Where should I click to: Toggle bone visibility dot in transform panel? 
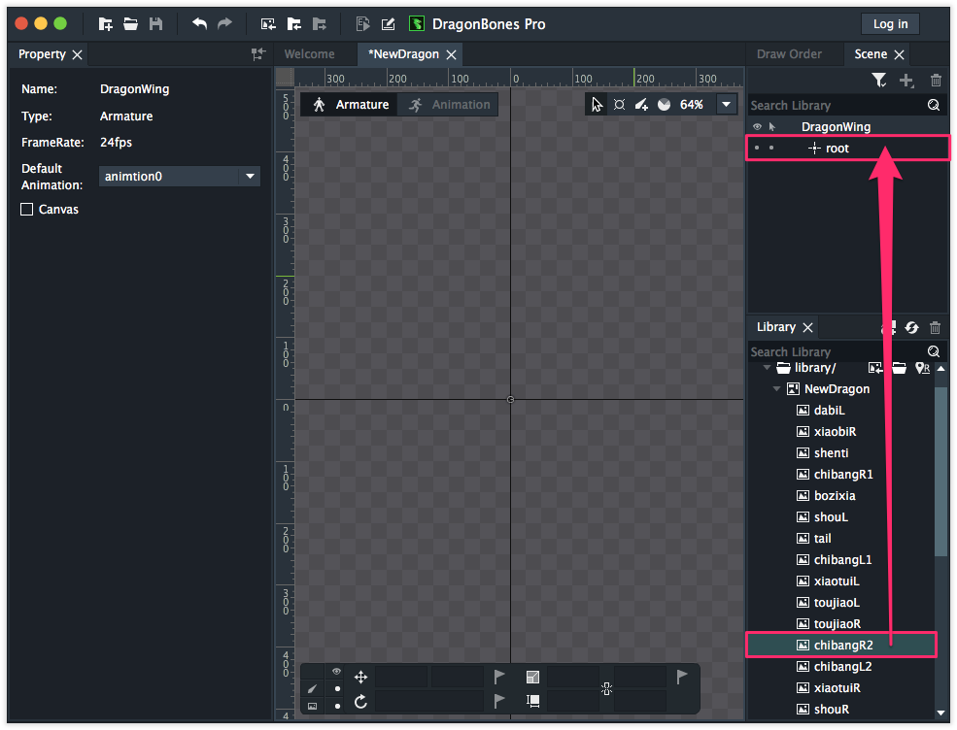[x=337, y=688]
